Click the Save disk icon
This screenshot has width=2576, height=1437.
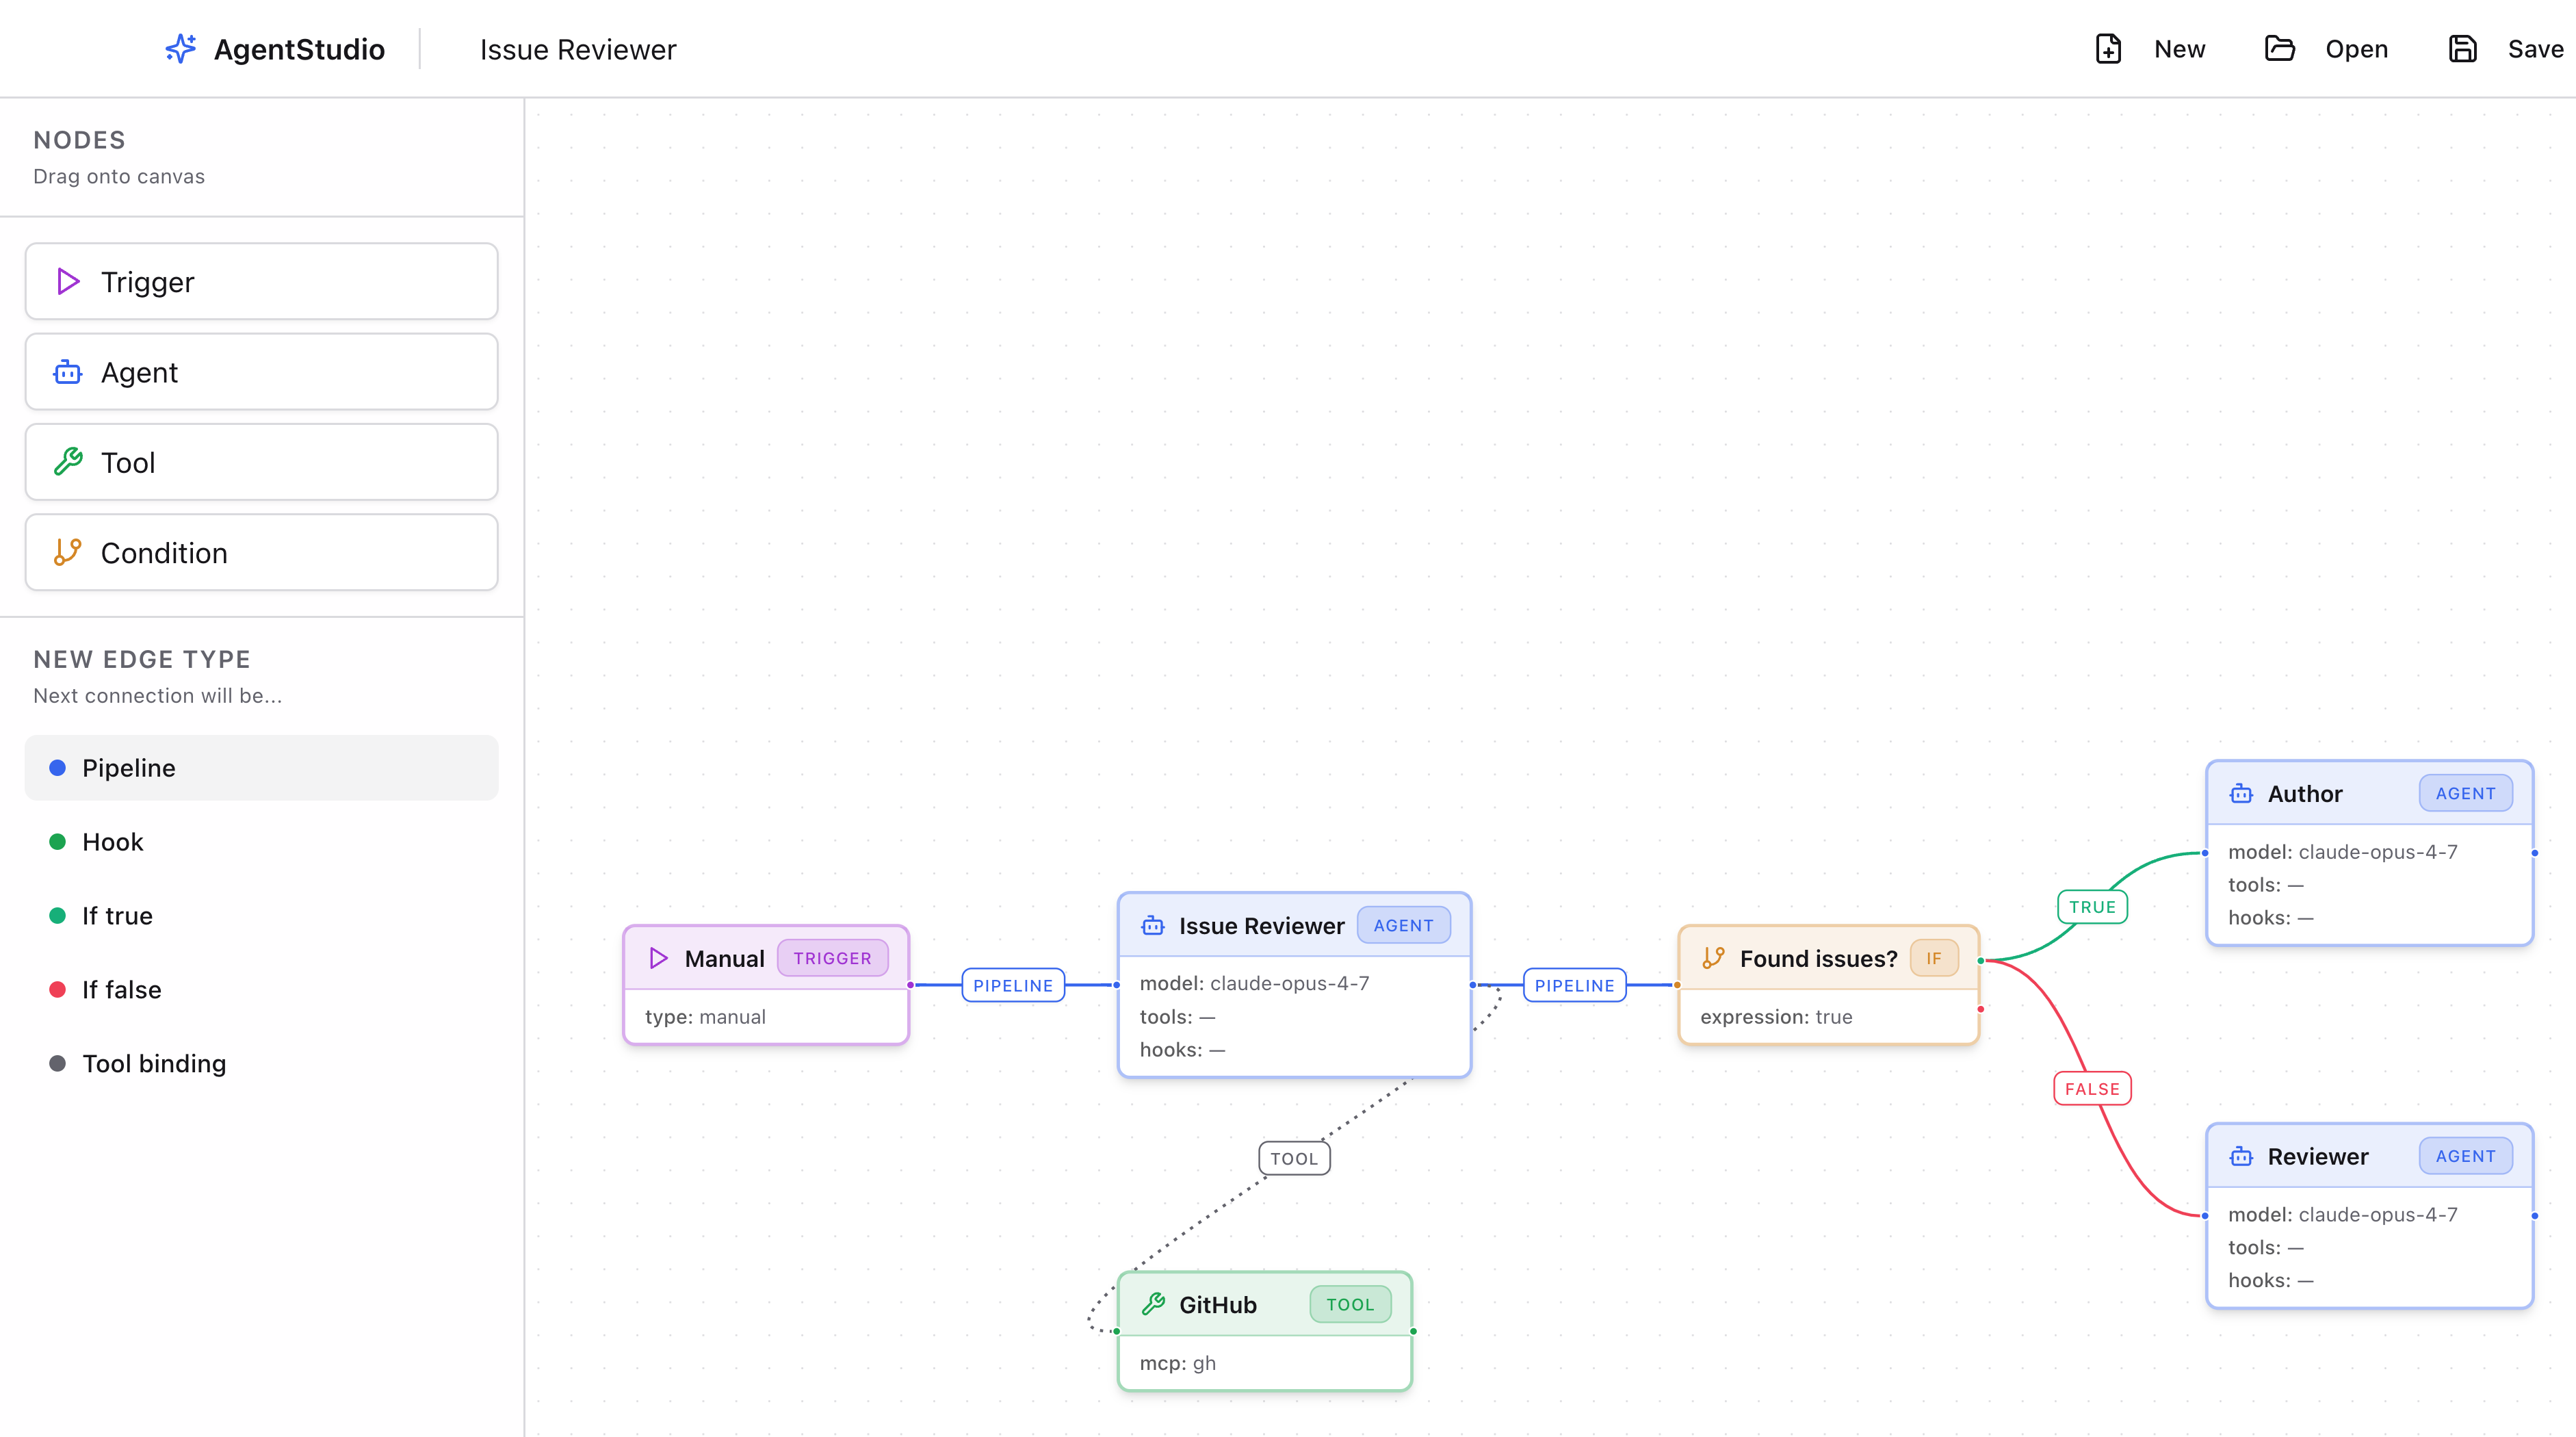(2462, 49)
